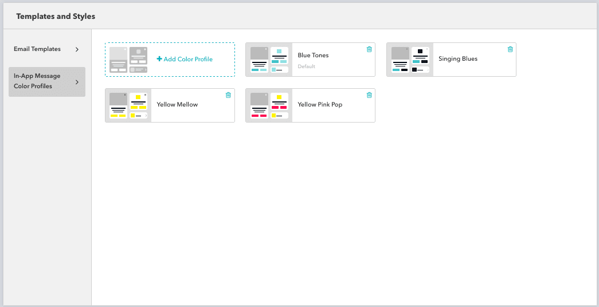Click trash icon on Singing Blues card
This screenshot has width=599, height=307.
510,49
